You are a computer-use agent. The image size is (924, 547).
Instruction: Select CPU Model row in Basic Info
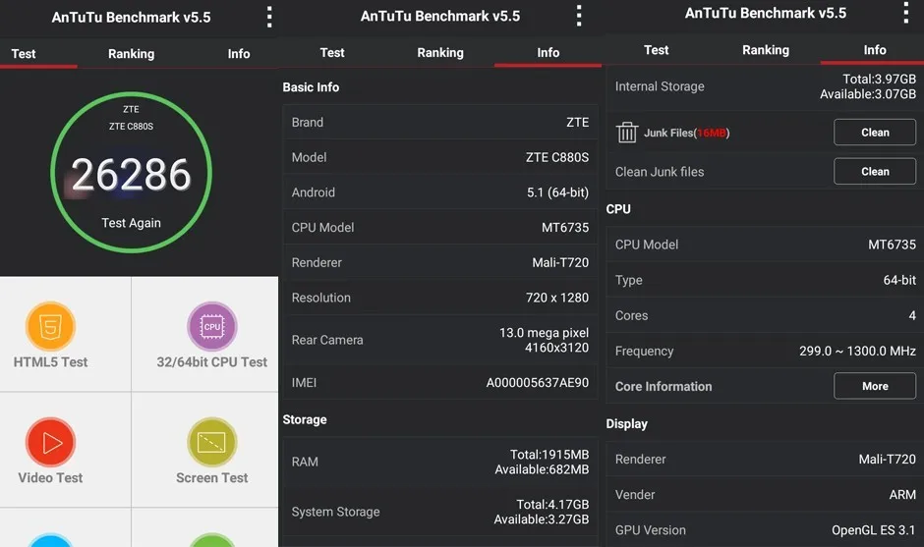(440, 227)
